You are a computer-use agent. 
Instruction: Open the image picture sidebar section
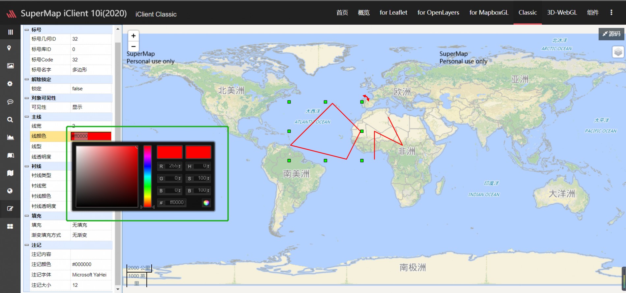click(x=10, y=66)
